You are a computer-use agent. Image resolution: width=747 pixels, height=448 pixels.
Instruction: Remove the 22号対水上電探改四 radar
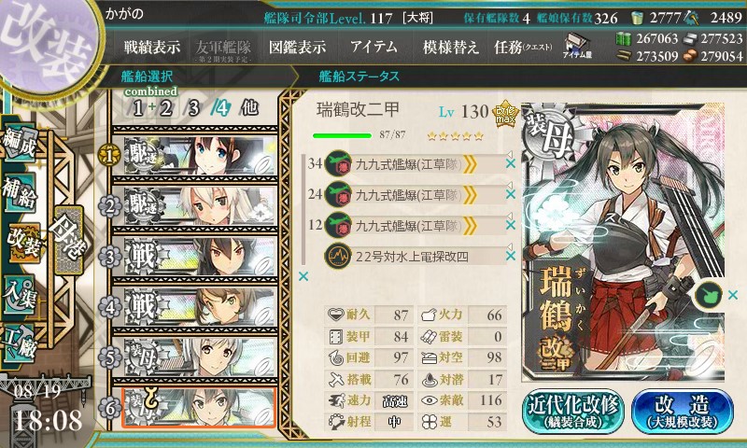pyautogui.click(x=510, y=256)
